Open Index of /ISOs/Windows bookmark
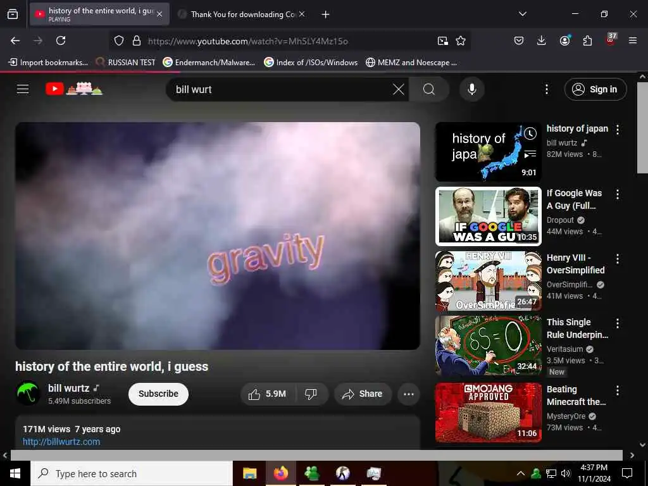Screen dimensions: 648x486 [x=311, y=63]
